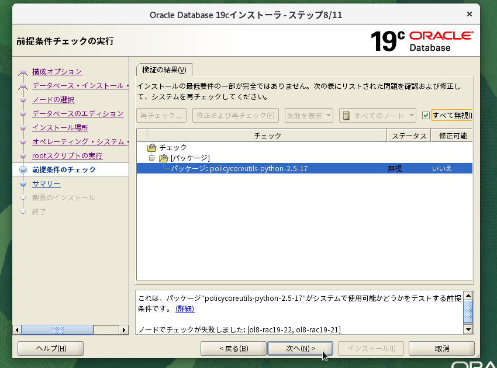
Task: Click the 修正および再チェック(F) button
Action: tap(236, 116)
